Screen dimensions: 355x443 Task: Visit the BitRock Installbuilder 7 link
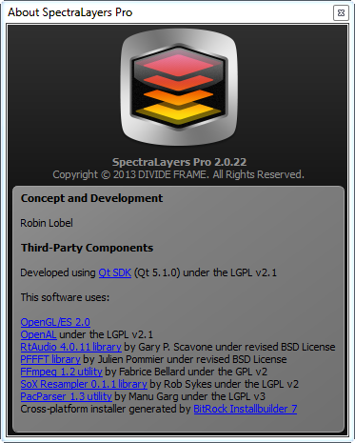pyautogui.click(x=246, y=409)
